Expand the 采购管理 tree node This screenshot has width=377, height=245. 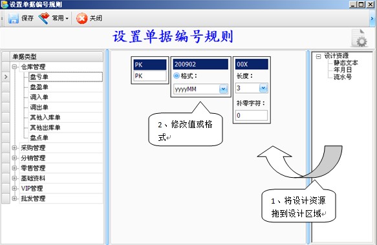(x=14, y=147)
